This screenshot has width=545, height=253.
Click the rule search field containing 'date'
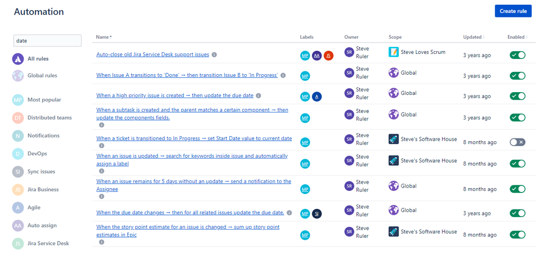coord(48,40)
